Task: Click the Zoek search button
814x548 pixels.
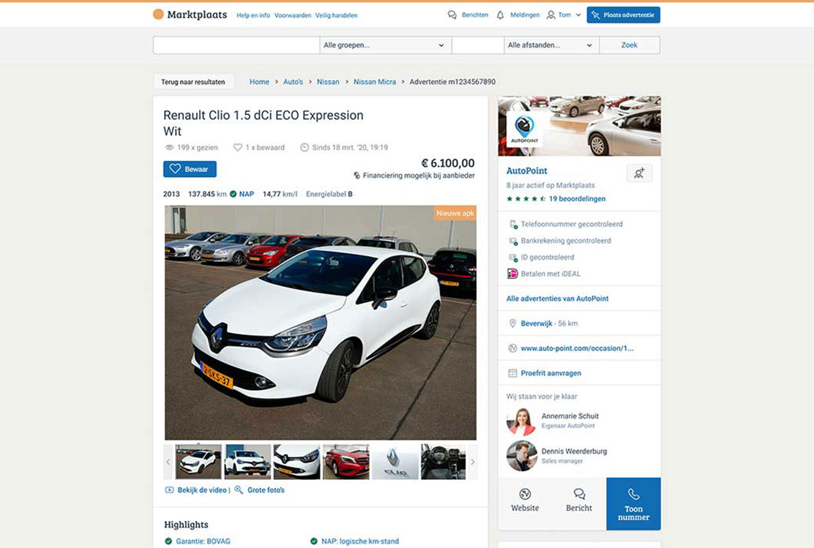Action: (630, 45)
